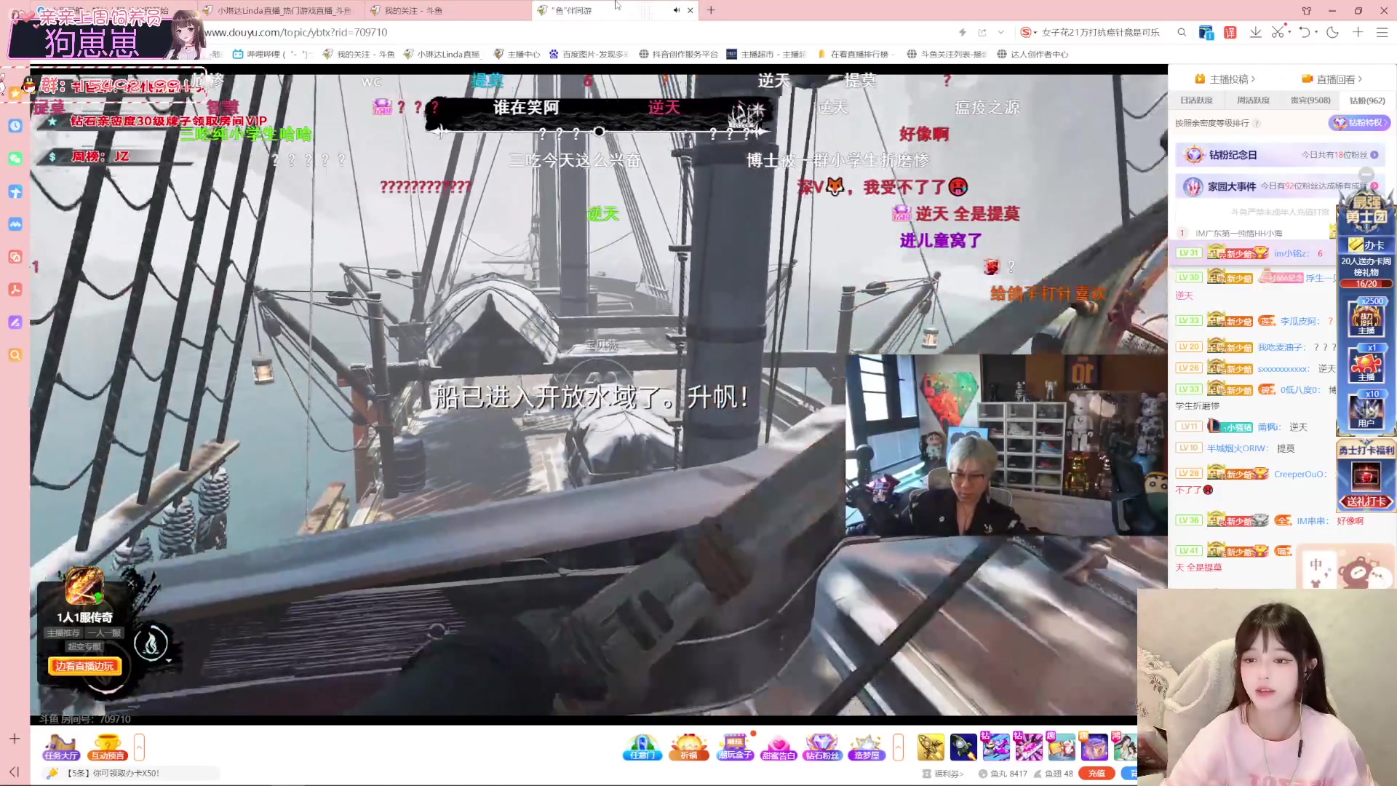
Task: Open the 任务大厅 icon
Action: coord(61,747)
